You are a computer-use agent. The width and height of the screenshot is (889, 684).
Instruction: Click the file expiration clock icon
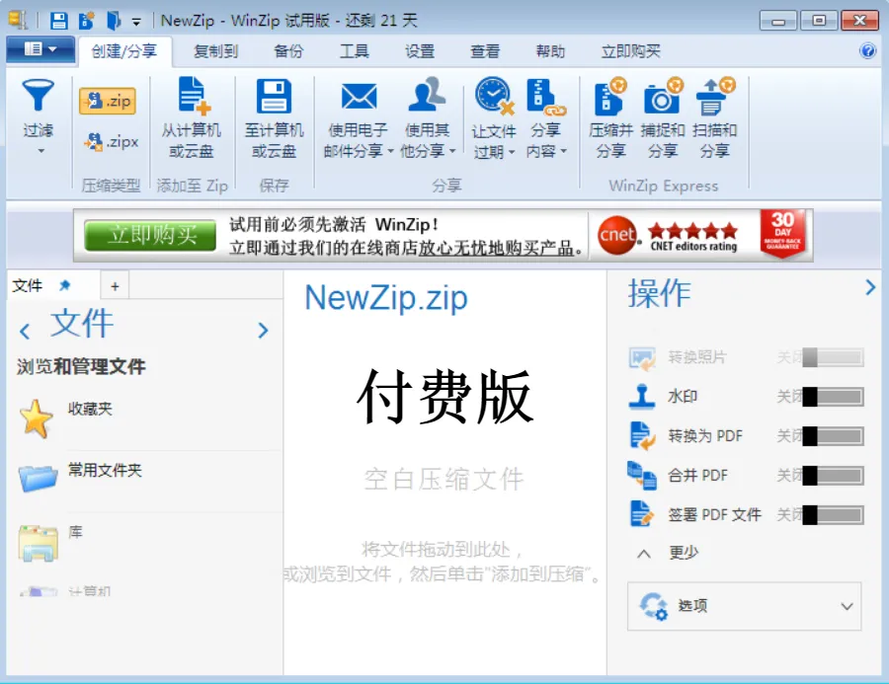[x=494, y=97]
